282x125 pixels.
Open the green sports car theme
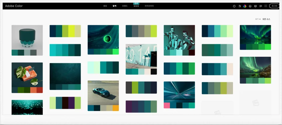coord(103,93)
